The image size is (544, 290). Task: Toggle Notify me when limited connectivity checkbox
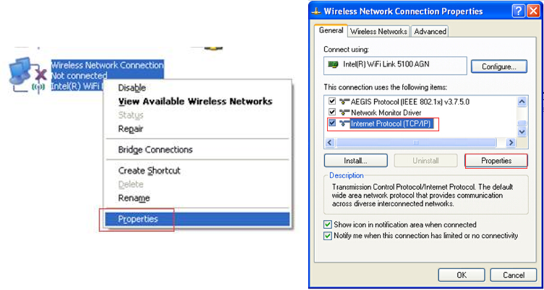327,236
